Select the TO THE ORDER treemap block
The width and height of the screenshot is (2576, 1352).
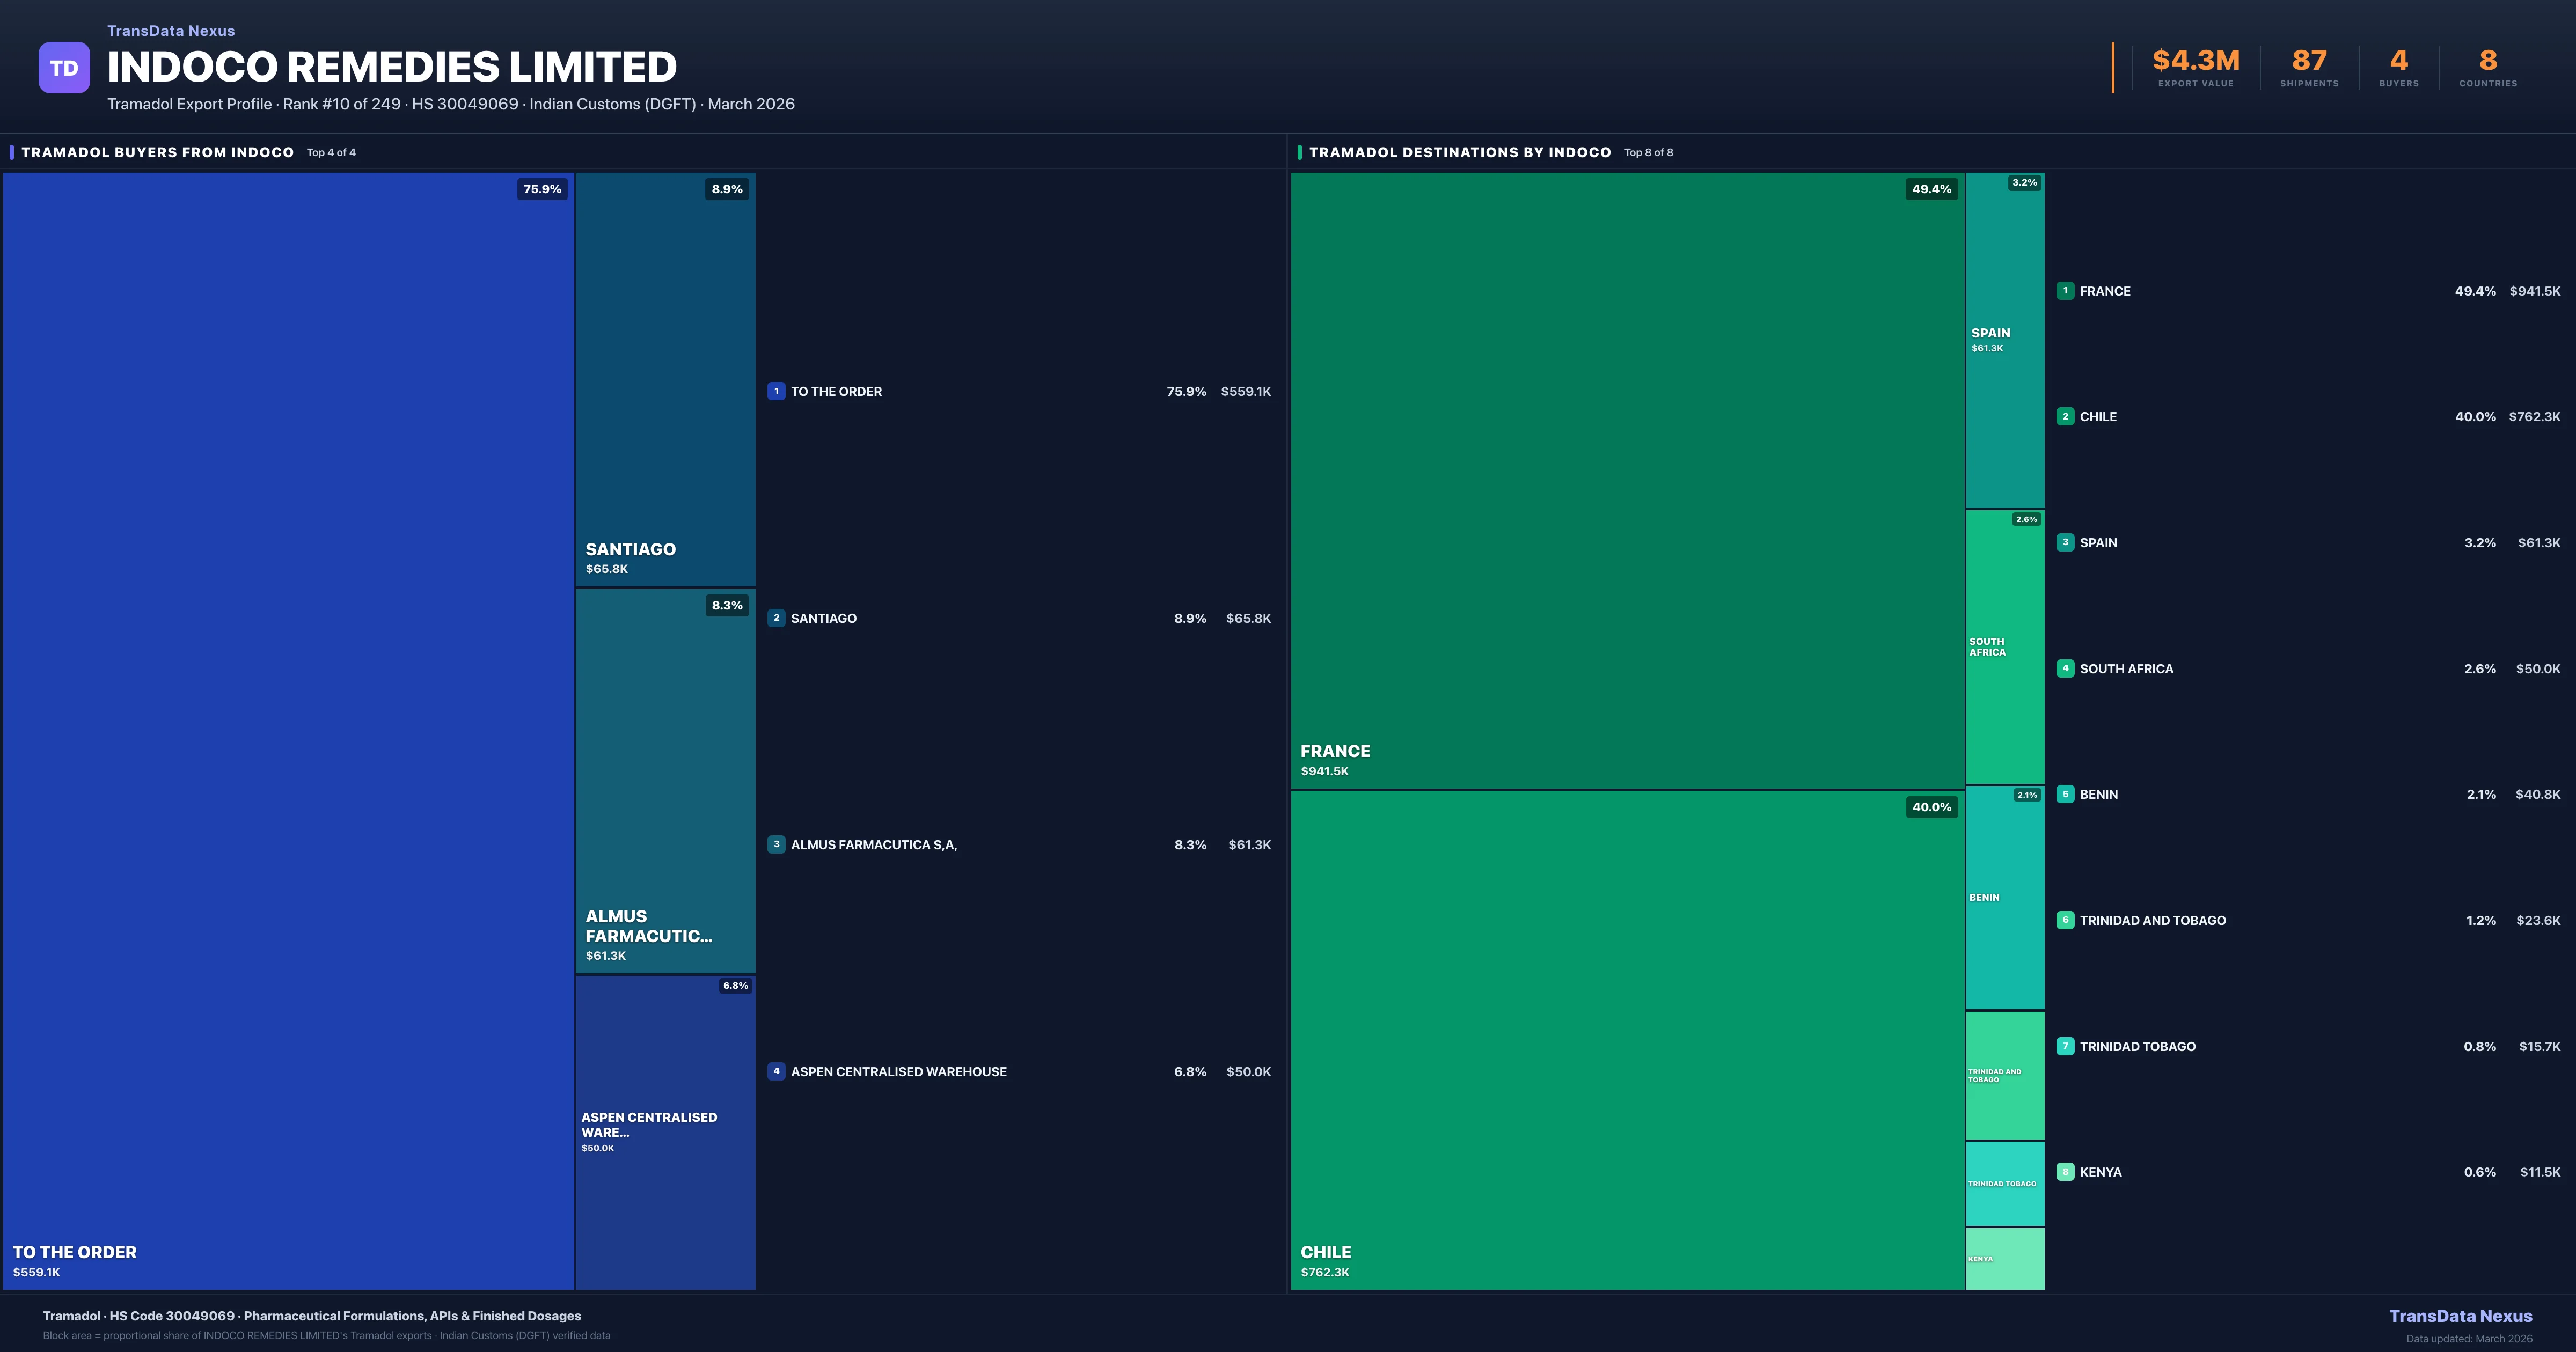click(x=288, y=730)
